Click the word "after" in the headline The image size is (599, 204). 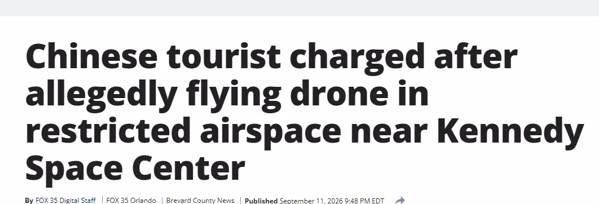click(x=475, y=56)
